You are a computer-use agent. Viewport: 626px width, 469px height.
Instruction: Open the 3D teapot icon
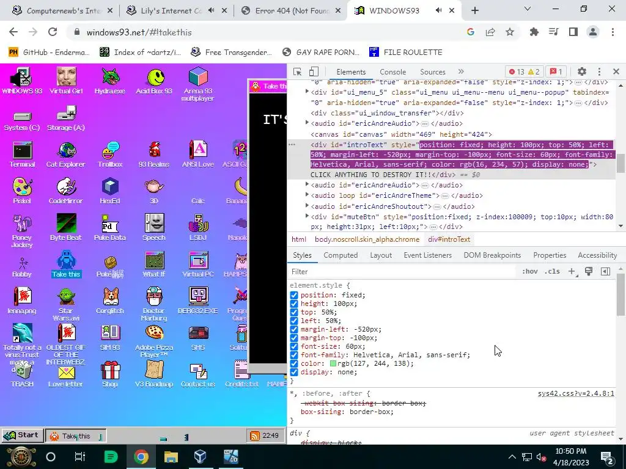pyautogui.click(x=154, y=191)
